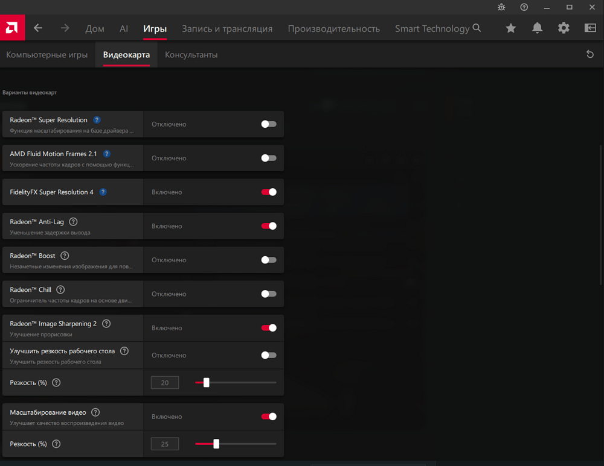Adjust video upscaling Резкость slider at 25
Image resolution: width=604 pixels, height=466 pixels.
coord(216,444)
